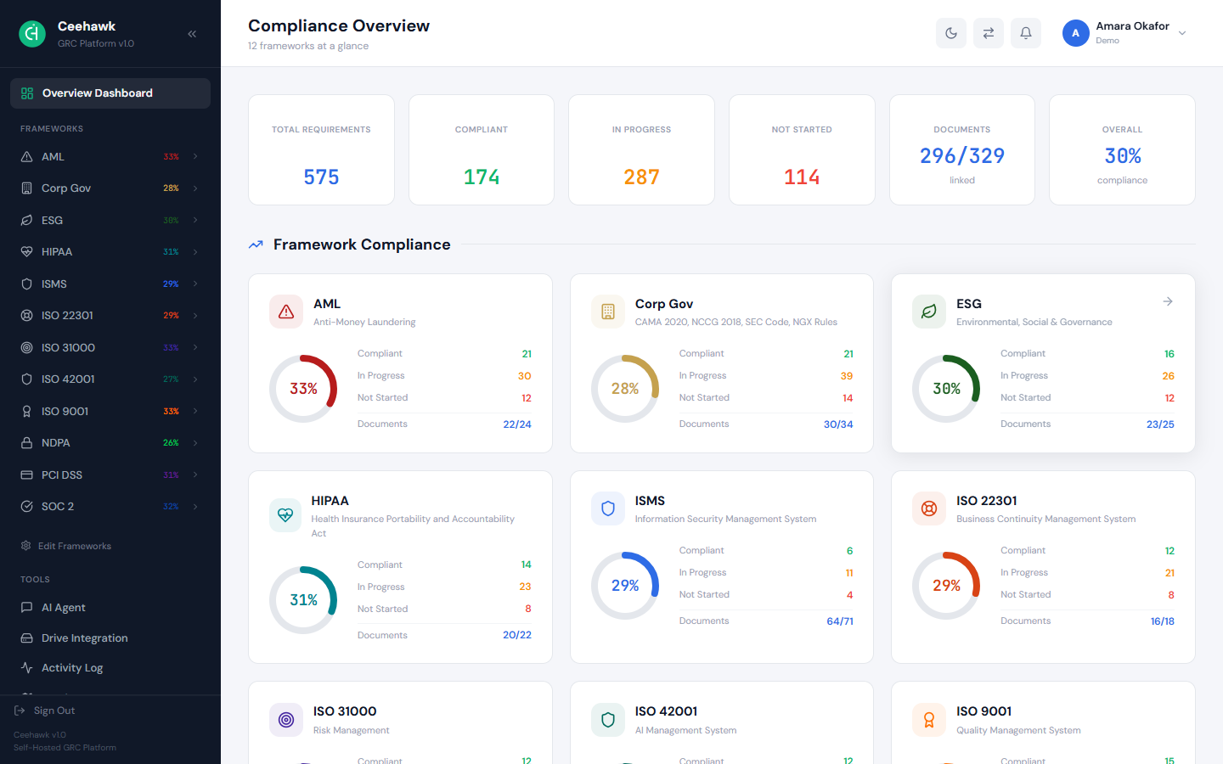Open the HIPAA card title
The width and height of the screenshot is (1223, 764).
(x=330, y=501)
